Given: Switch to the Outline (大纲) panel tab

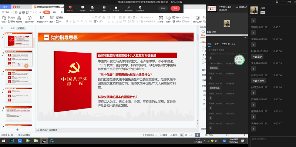Looking at the screenshot, I should pos(13,29).
